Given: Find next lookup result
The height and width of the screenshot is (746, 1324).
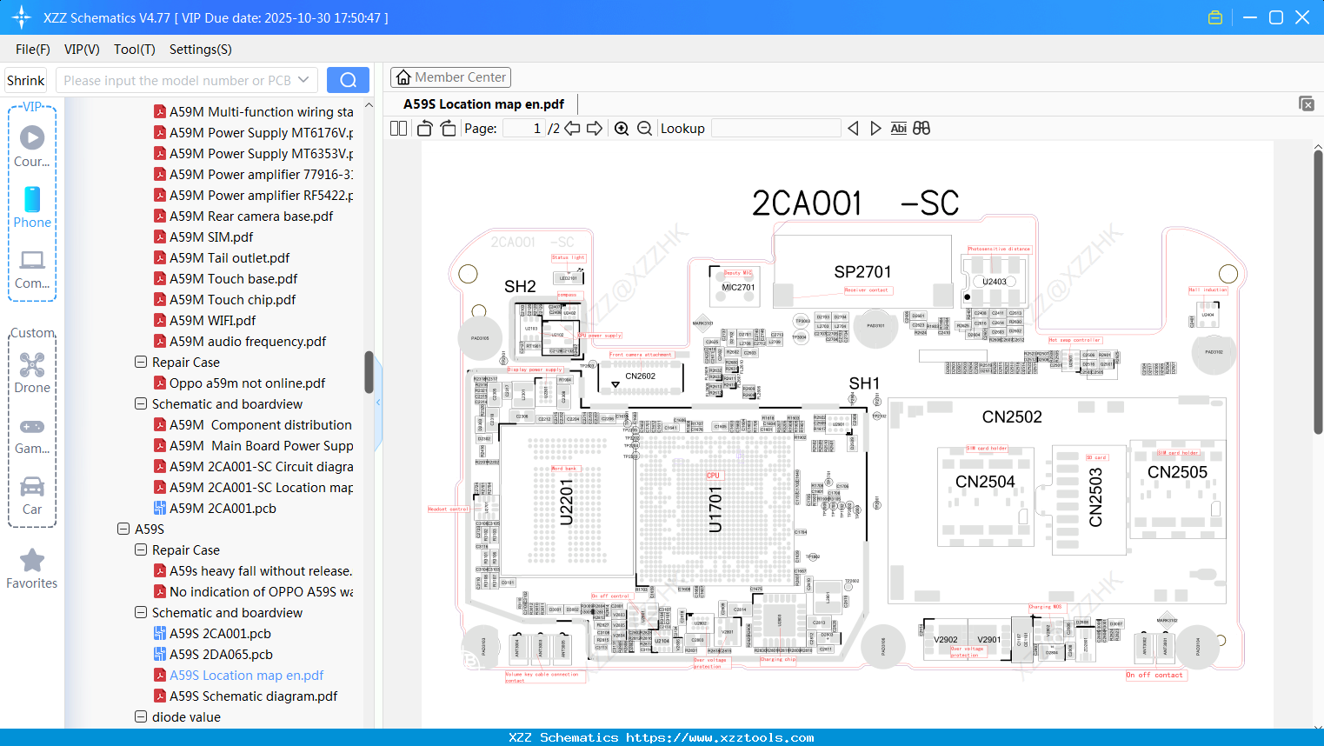Looking at the screenshot, I should [x=875, y=129].
